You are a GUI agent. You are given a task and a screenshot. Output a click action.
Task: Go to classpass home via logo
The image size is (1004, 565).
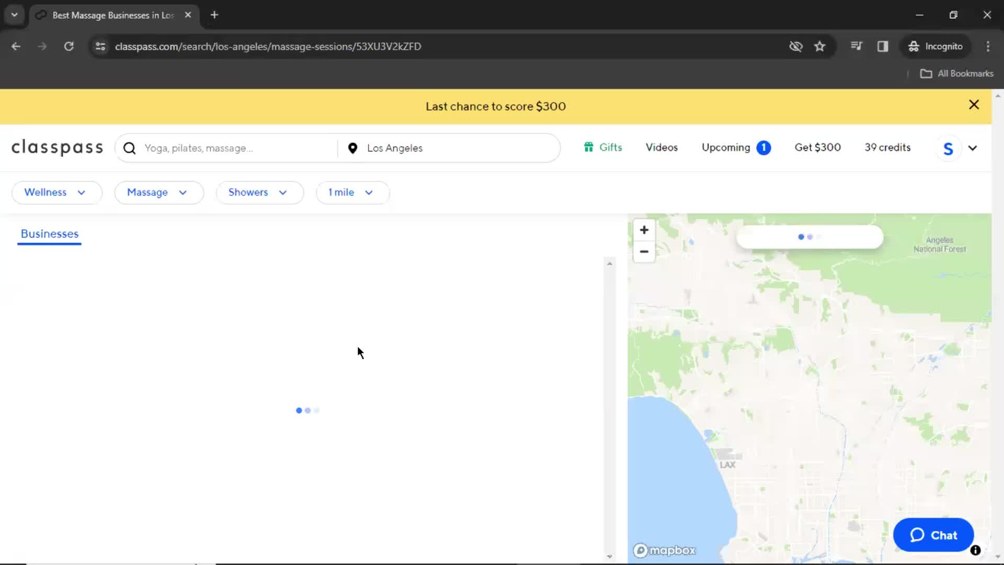[58, 148]
